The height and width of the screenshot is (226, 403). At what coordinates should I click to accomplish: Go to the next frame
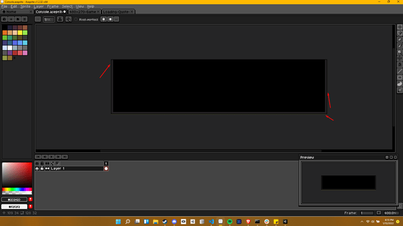point(58,157)
